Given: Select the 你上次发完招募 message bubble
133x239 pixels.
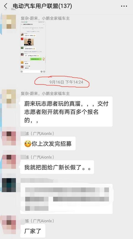Looking at the screenshot, I should pos(48,144).
